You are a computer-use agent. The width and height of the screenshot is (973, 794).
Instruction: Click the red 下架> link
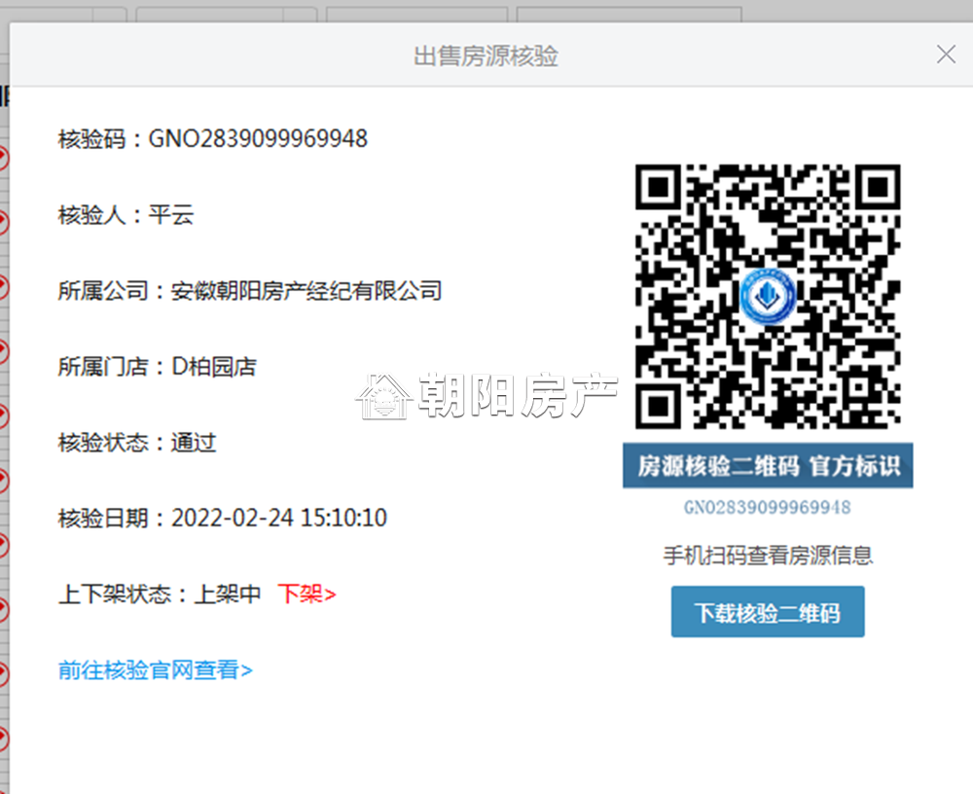(x=306, y=595)
